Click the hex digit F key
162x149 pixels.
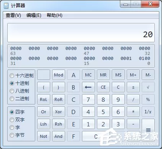click(74, 136)
